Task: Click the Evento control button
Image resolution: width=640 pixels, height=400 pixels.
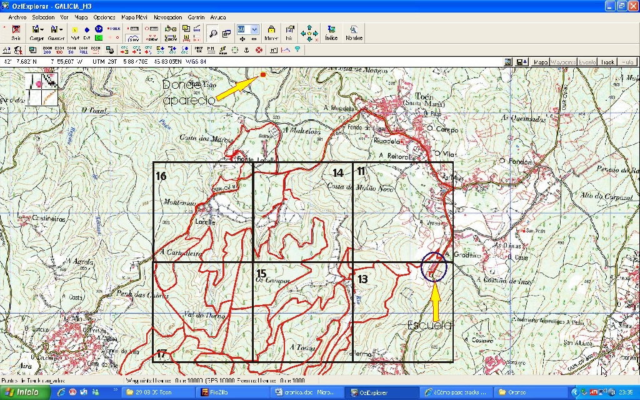Action: 587,62
